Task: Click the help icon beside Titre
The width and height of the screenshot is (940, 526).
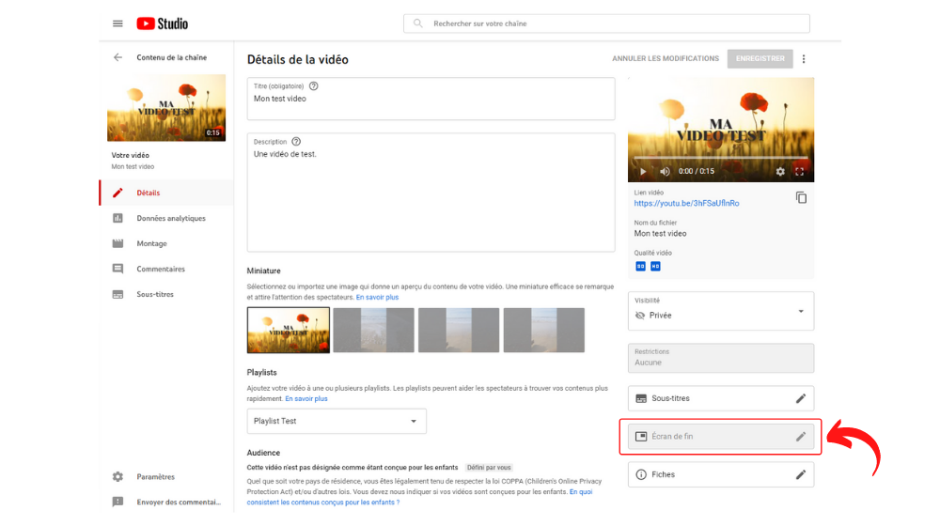Action: (x=314, y=85)
